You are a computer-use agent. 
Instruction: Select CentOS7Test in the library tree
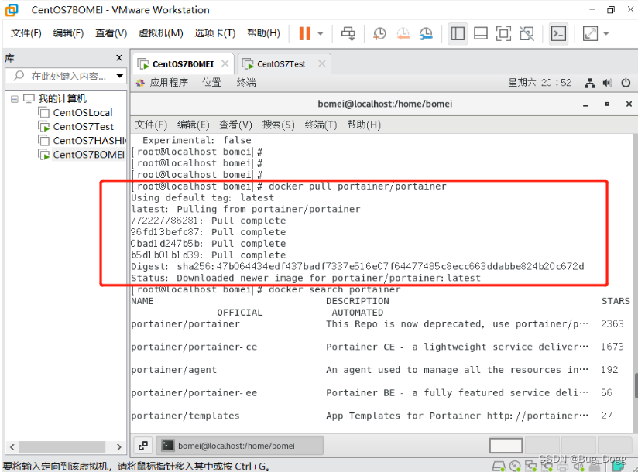coord(84,126)
